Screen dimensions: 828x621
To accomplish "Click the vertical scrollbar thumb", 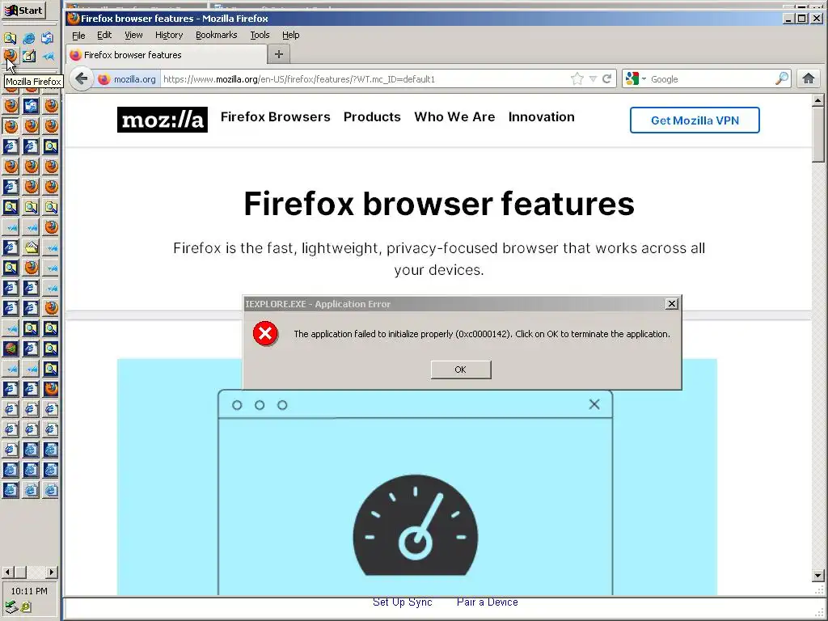I will point(818,134).
